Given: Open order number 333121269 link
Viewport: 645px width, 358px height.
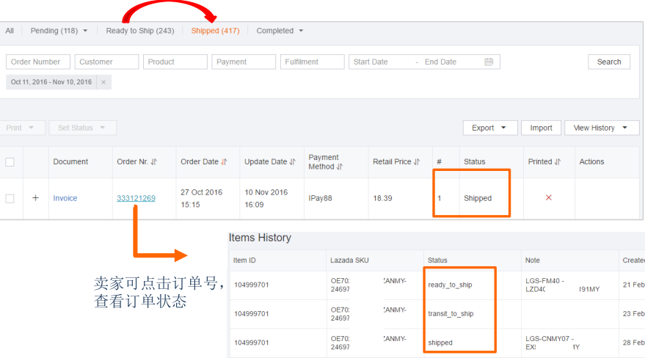Looking at the screenshot, I should coord(136,198).
